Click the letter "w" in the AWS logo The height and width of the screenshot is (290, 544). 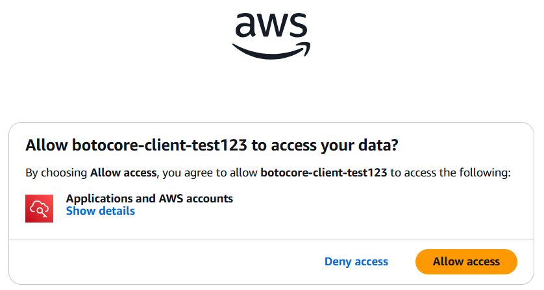point(270,26)
